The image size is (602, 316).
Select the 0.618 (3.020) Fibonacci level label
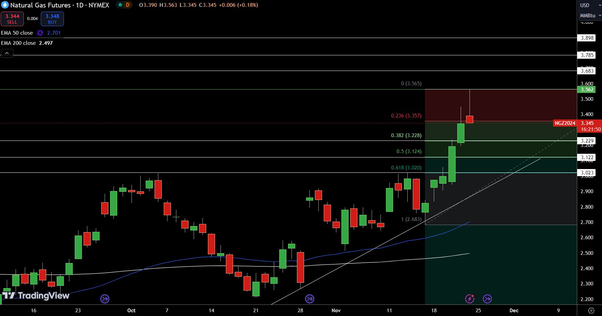(406, 168)
